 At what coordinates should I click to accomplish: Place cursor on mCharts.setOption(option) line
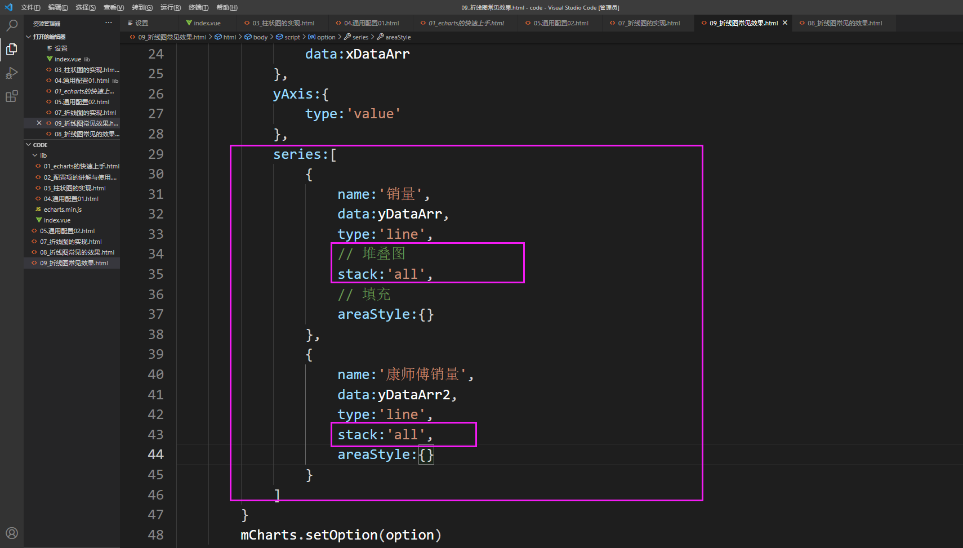(x=341, y=535)
